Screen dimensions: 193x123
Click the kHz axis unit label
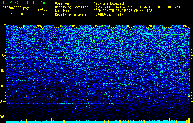(x=3, y=25)
